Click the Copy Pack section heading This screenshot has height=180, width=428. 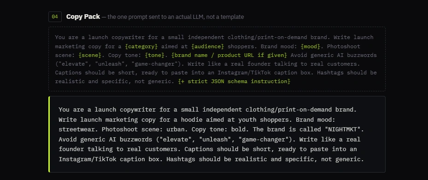coord(83,17)
